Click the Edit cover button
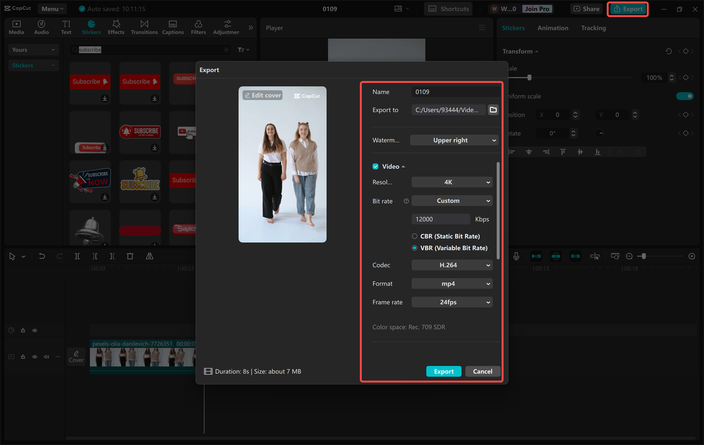This screenshot has height=445, width=704. tap(262, 94)
